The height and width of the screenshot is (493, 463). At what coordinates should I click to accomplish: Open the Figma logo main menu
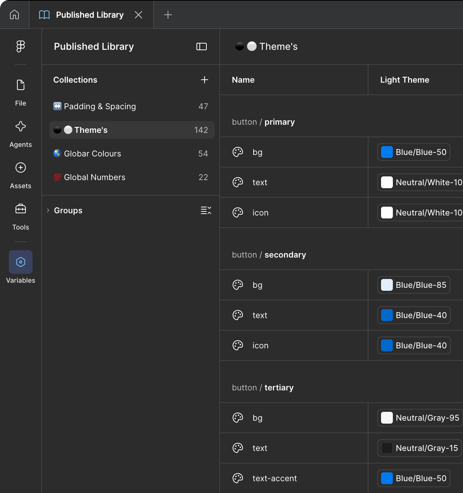[21, 46]
